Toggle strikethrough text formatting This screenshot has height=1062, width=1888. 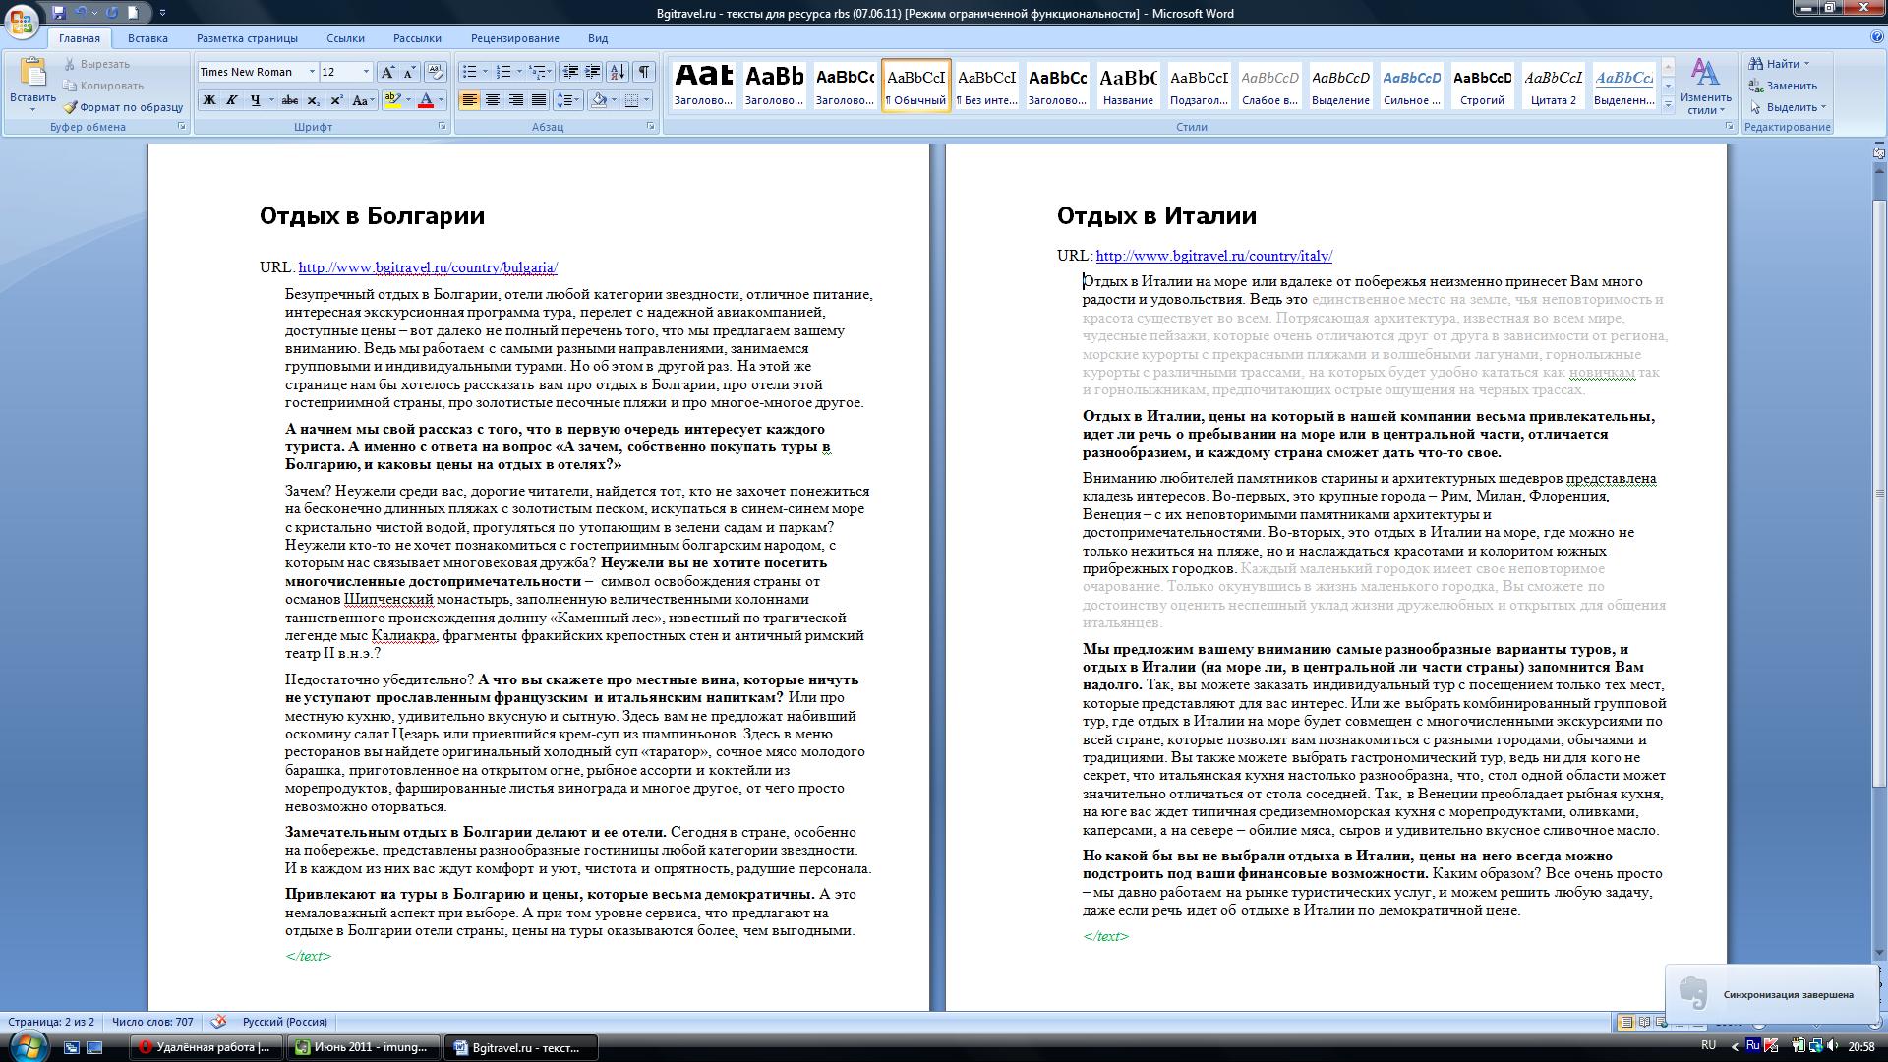[x=289, y=100]
